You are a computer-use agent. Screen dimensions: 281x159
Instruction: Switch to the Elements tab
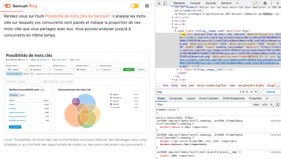179,3
